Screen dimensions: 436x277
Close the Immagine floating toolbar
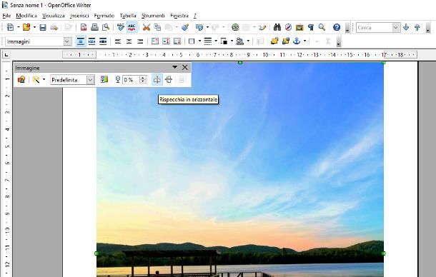(185, 67)
